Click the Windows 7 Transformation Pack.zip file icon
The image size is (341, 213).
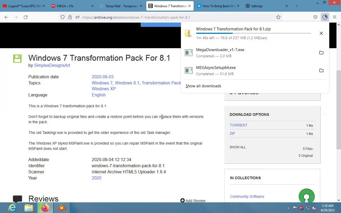click(189, 33)
